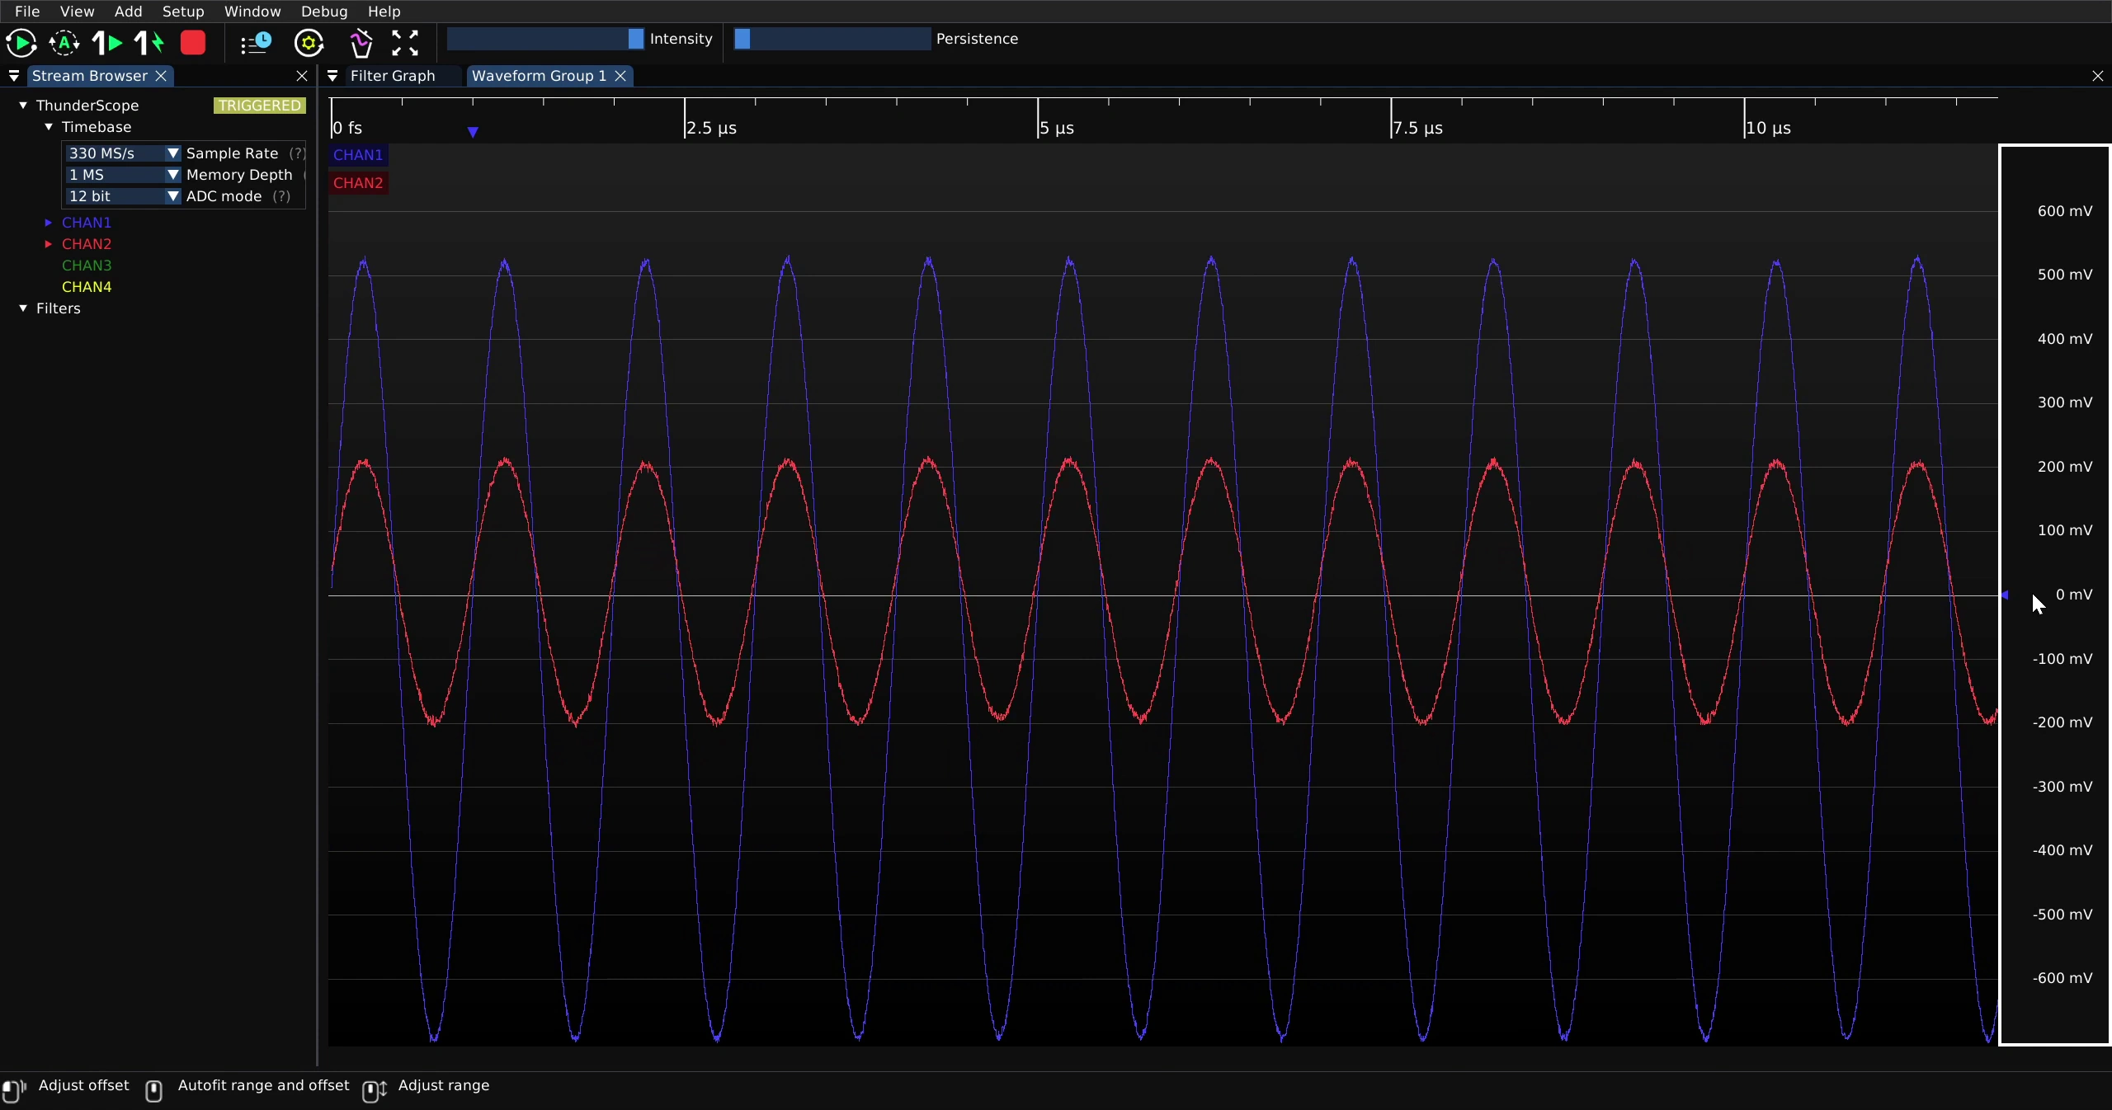Toggle fullscreen using the arrows icon

tap(405, 43)
